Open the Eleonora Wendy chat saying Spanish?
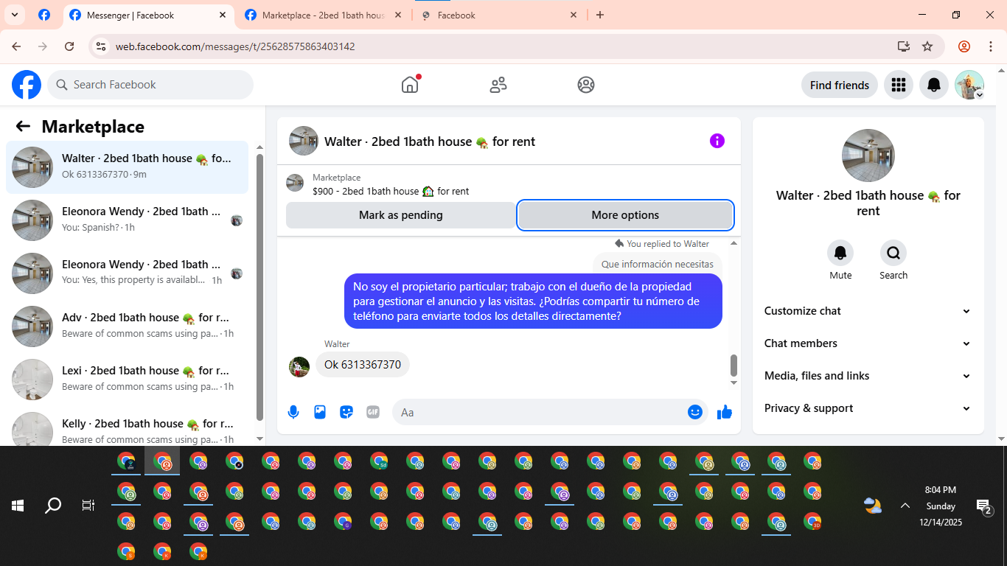 tap(127, 220)
